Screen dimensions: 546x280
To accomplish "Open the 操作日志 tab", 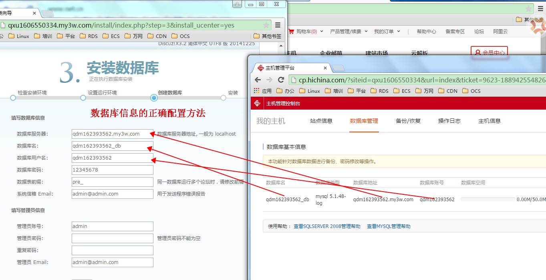I will pos(449,121).
